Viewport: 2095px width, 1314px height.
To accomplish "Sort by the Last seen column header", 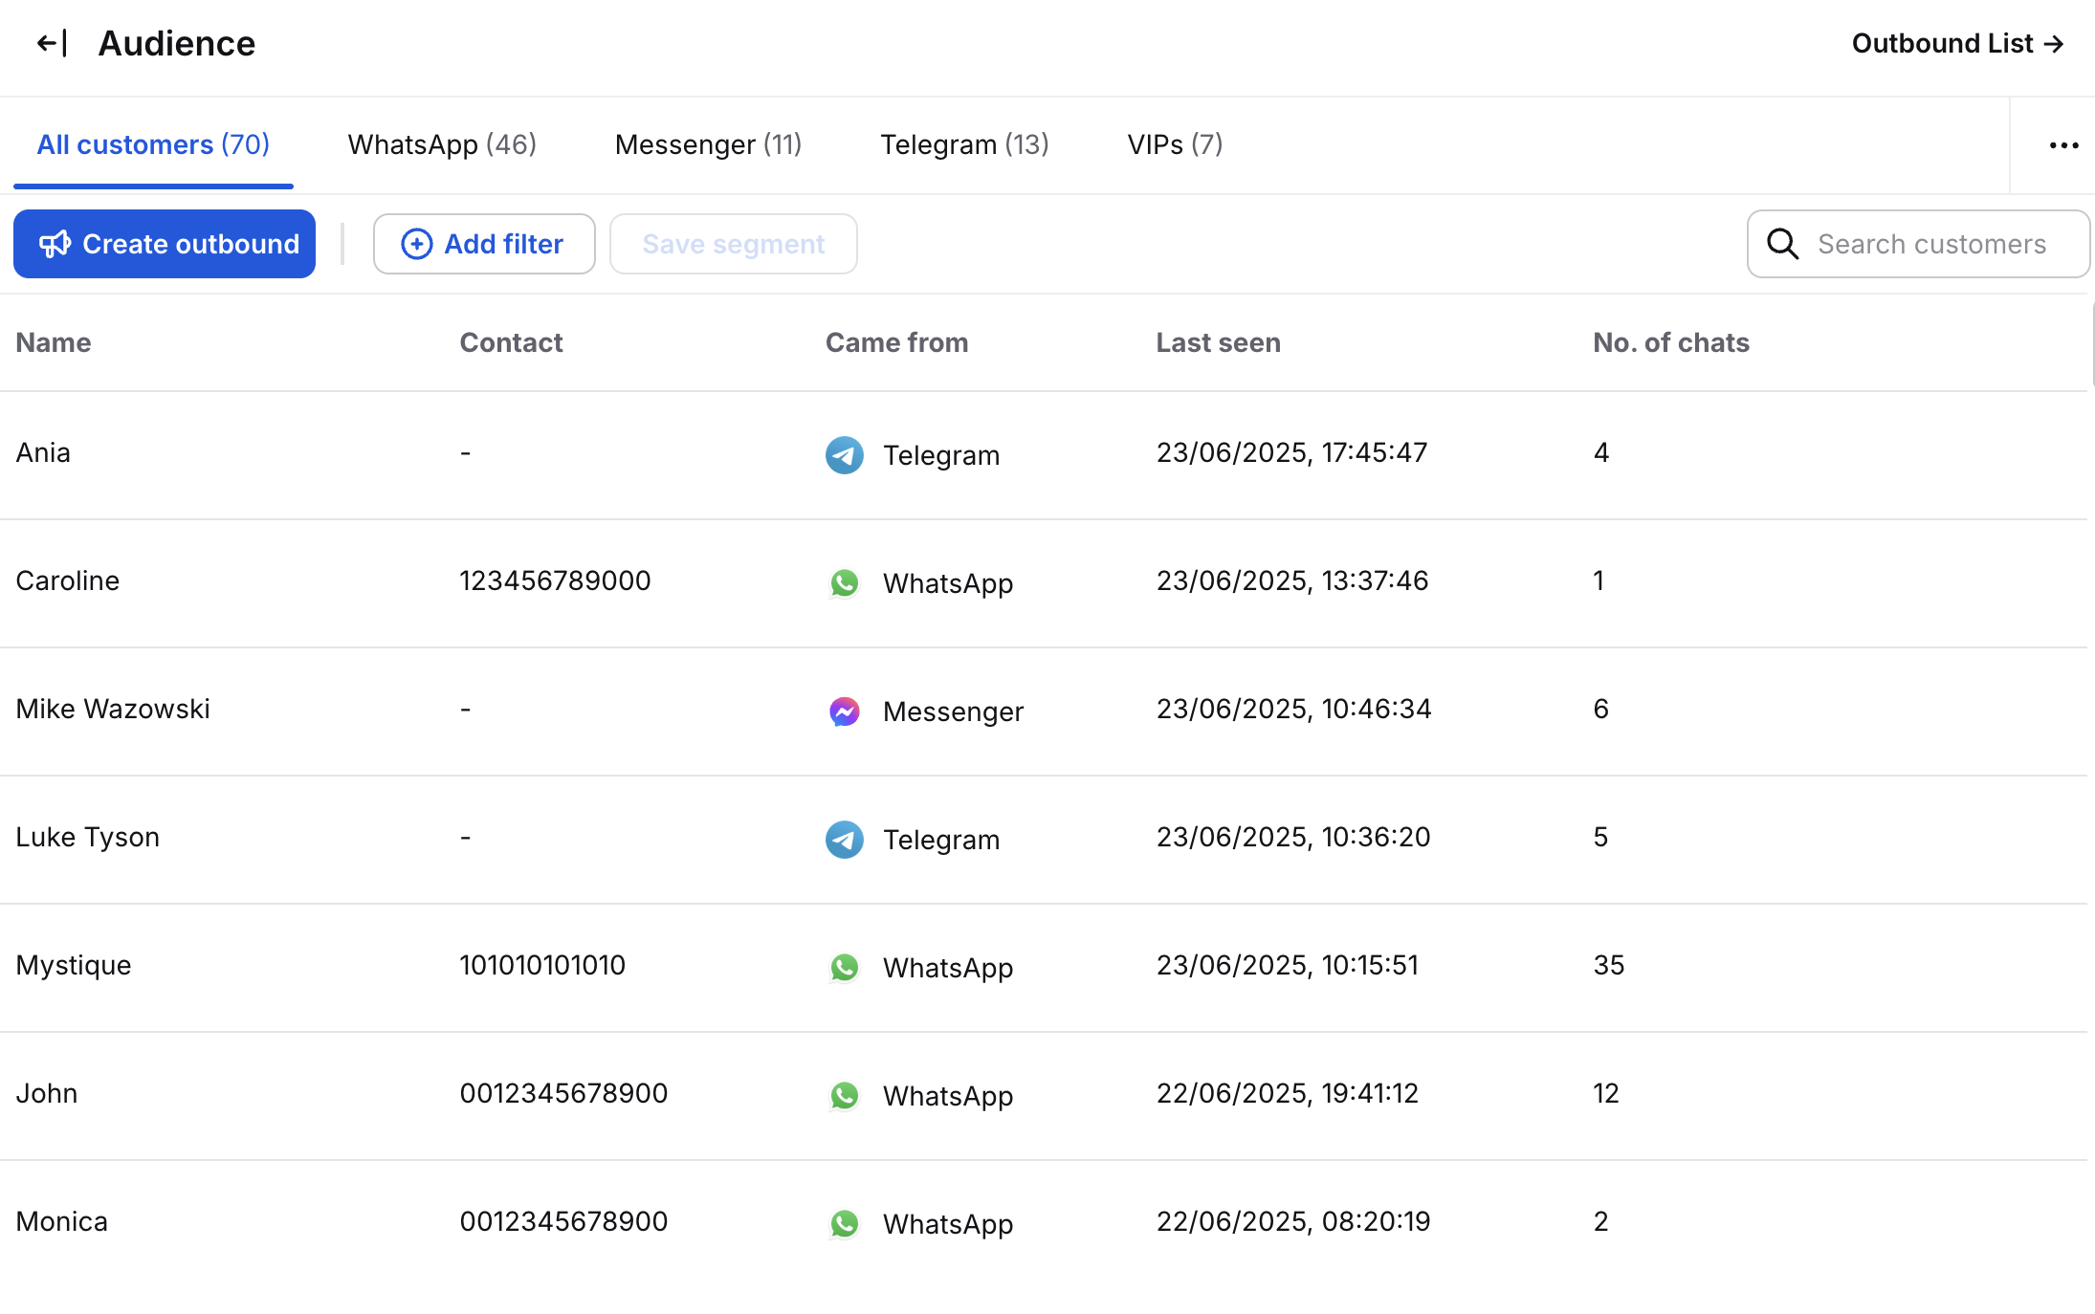I will [x=1218, y=342].
